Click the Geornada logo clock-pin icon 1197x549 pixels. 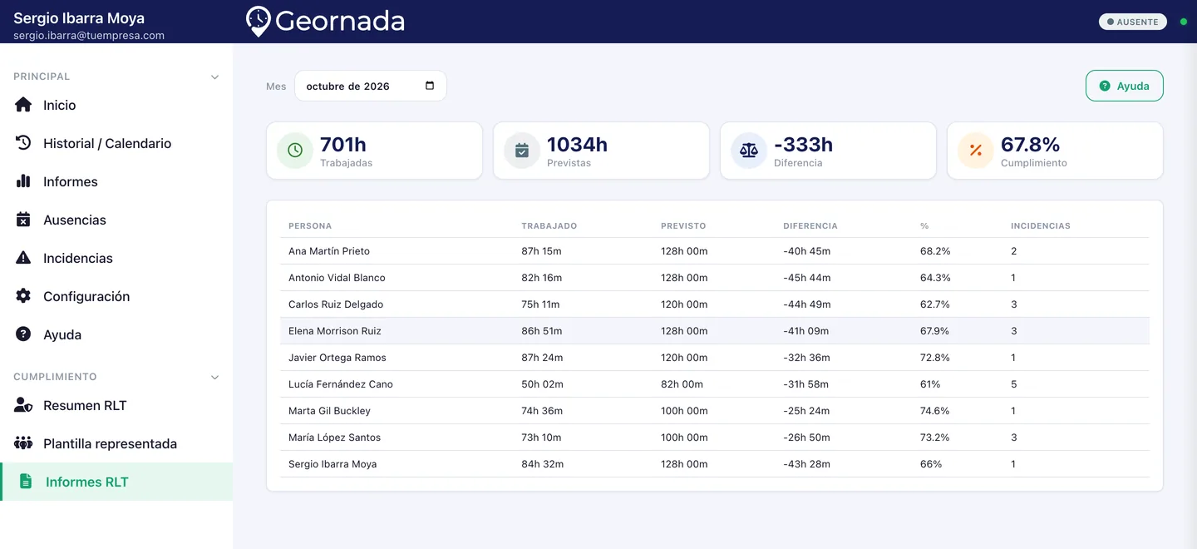[x=259, y=22]
